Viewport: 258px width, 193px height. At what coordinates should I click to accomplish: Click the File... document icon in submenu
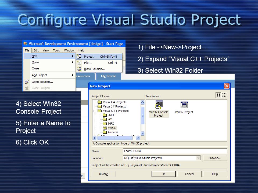pyautogui.click(x=79, y=63)
